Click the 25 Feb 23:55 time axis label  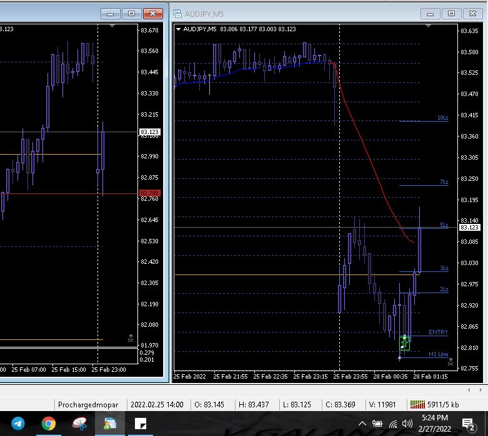[351, 376]
